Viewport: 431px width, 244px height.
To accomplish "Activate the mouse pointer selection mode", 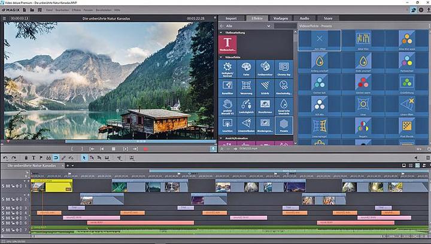I will 84,158.
